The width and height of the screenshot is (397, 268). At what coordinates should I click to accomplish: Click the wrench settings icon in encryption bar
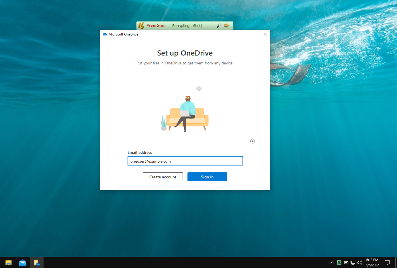[x=219, y=25]
